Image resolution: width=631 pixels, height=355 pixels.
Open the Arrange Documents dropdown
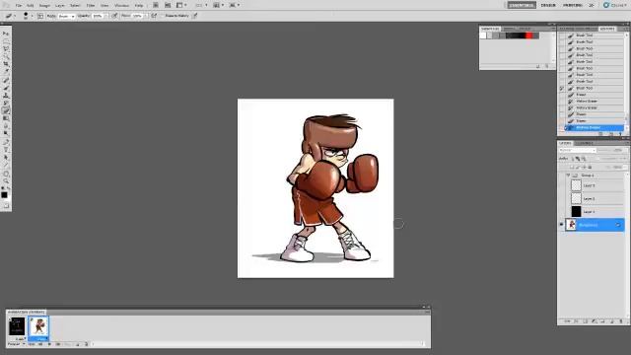coord(218,5)
